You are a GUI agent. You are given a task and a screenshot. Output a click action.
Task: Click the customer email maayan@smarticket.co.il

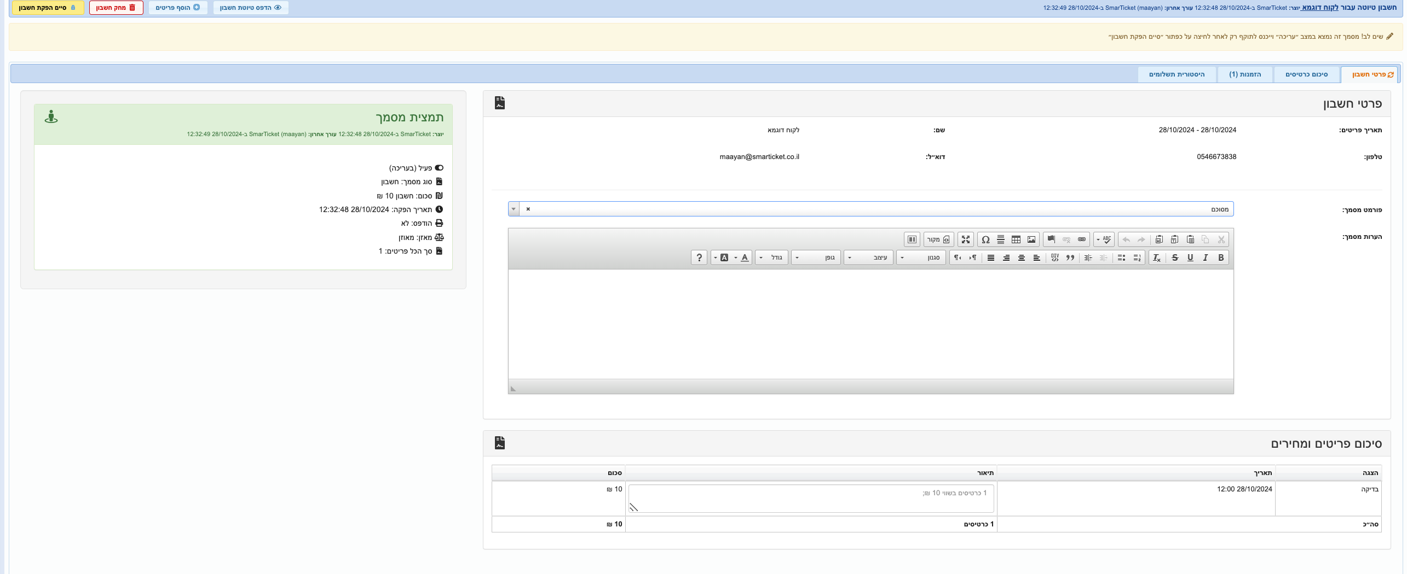pos(759,157)
